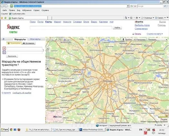Open the Справка menu
This screenshot has width=169, height=136.
(x=45, y=10)
